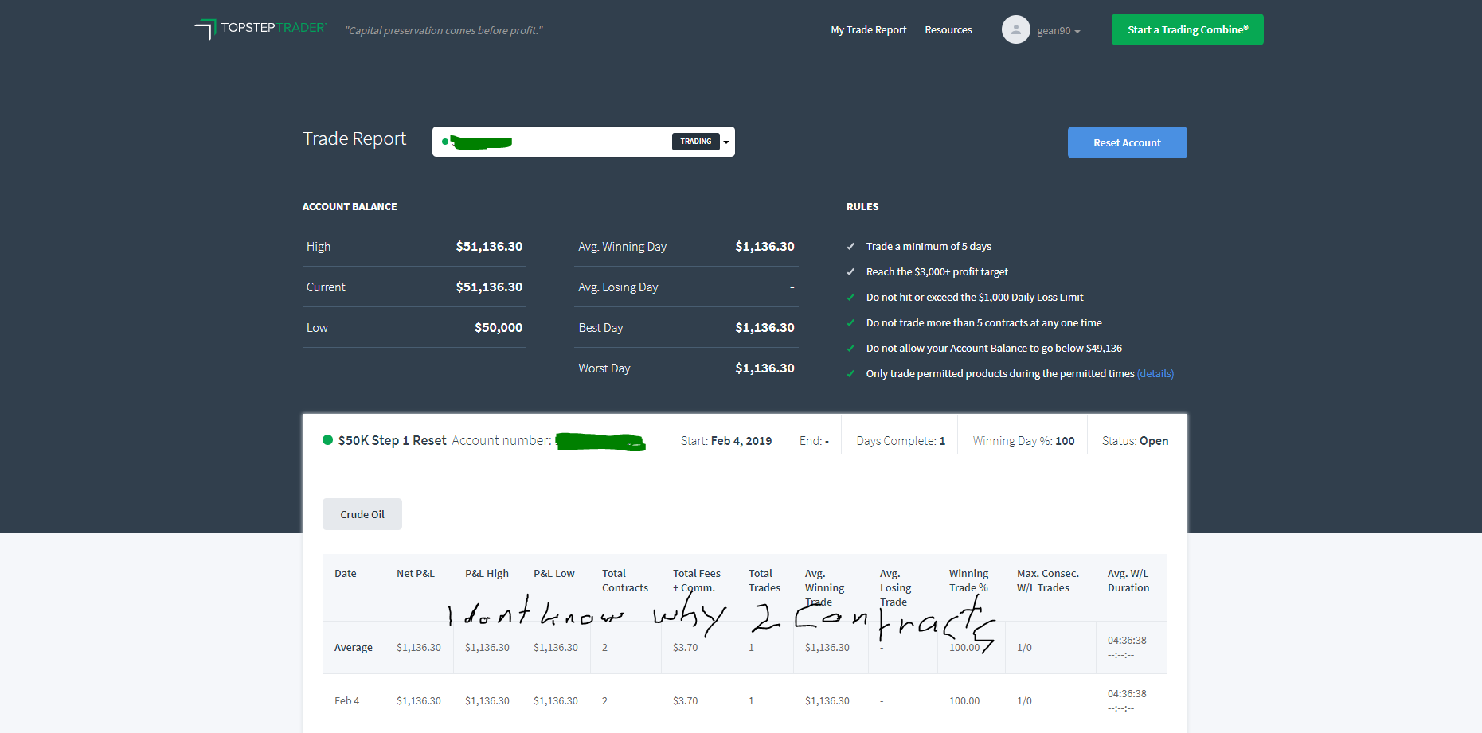Viewport: 1482px width, 733px height.
Task: Click the Capital preservation tagline text
Action: click(444, 30)
